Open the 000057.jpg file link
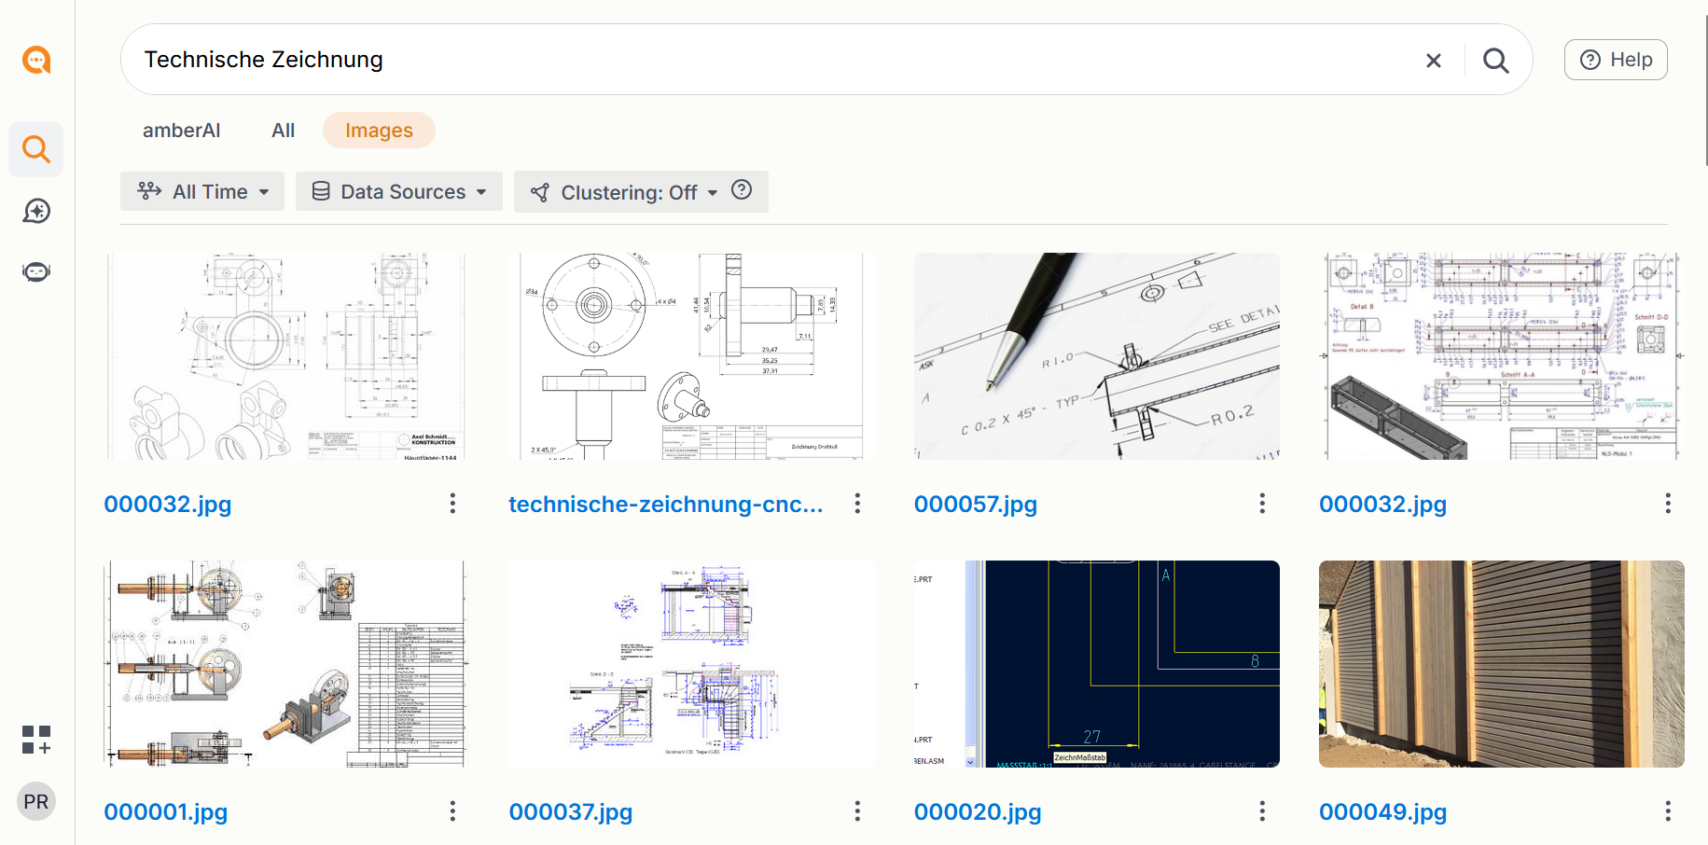 976,505
